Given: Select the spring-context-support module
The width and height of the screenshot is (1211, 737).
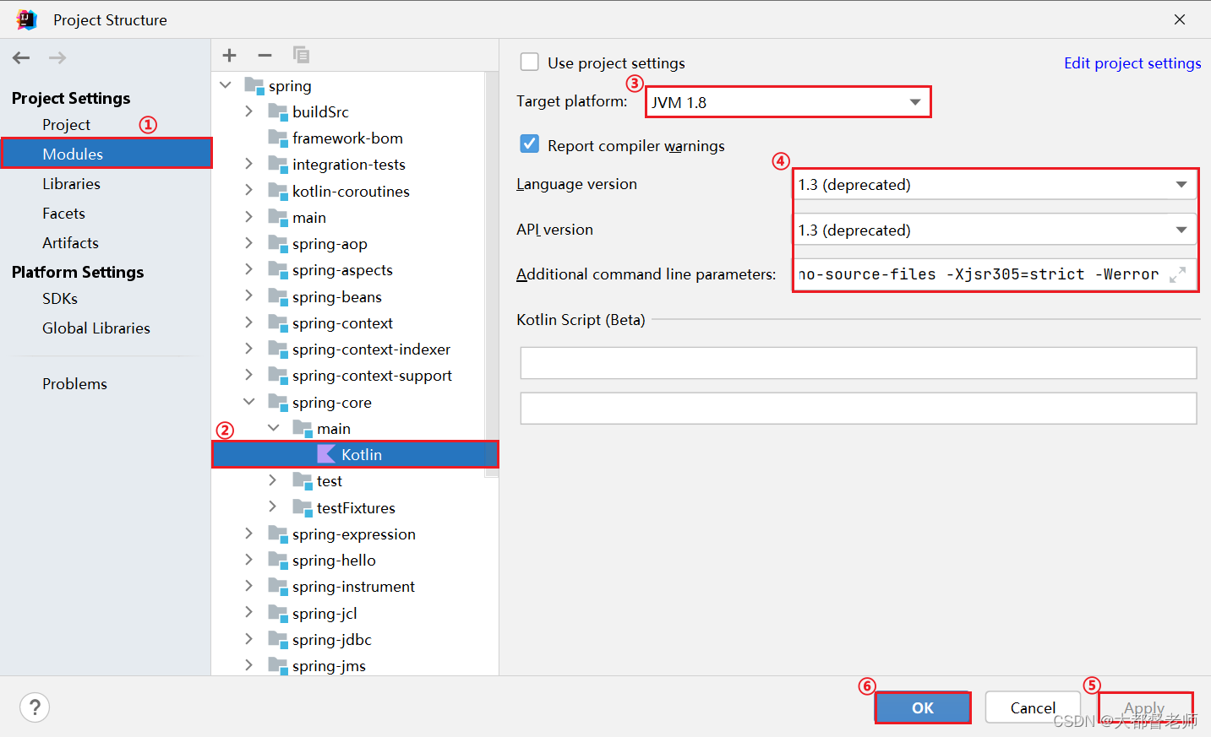Looking at the screenshot, I should click(x=372, y=376).
